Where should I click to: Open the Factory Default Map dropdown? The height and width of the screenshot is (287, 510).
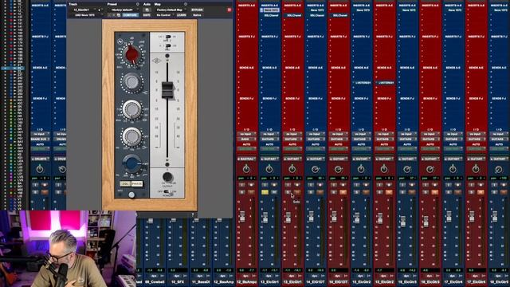pos(170,10)
